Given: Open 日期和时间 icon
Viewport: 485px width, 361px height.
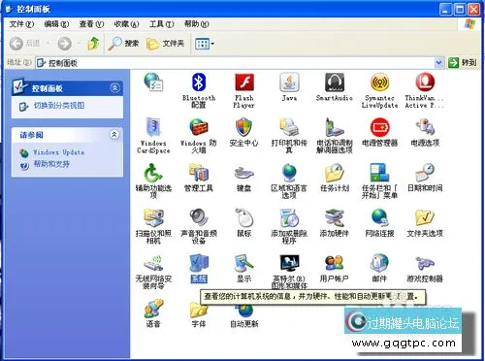Looking at the screenshot, I should point(425,173).
